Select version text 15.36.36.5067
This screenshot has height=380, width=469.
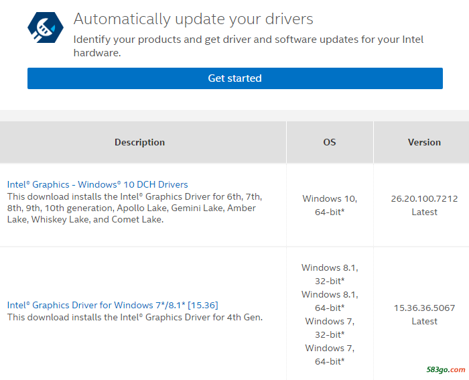(x=424, y=308)
